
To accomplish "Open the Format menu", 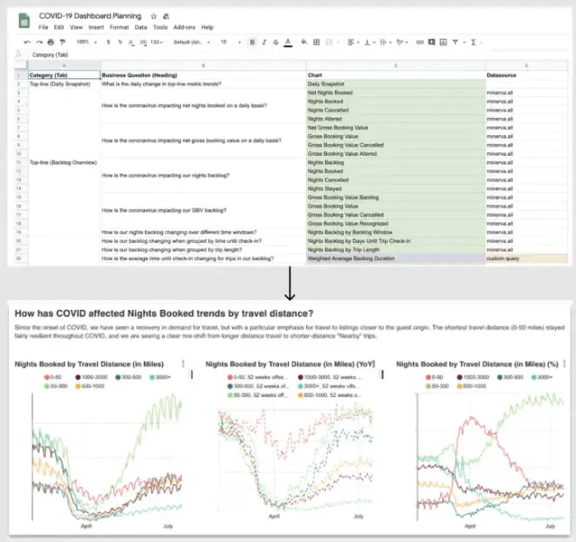I will coord(117,28).
